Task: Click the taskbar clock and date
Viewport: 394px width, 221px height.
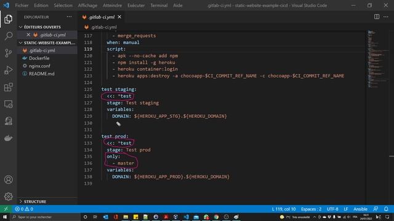Action: (366, 217)
